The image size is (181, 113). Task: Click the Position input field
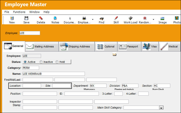pos(40,94)
